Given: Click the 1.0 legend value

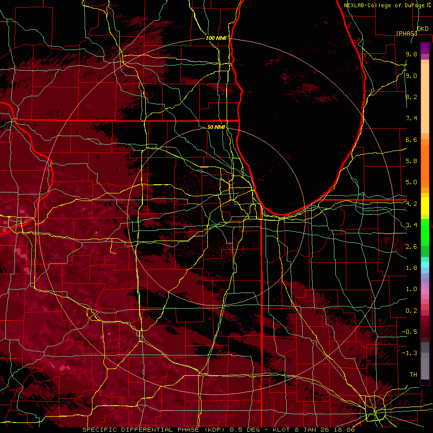Looking at the screenshot, I should coord(411,289).
